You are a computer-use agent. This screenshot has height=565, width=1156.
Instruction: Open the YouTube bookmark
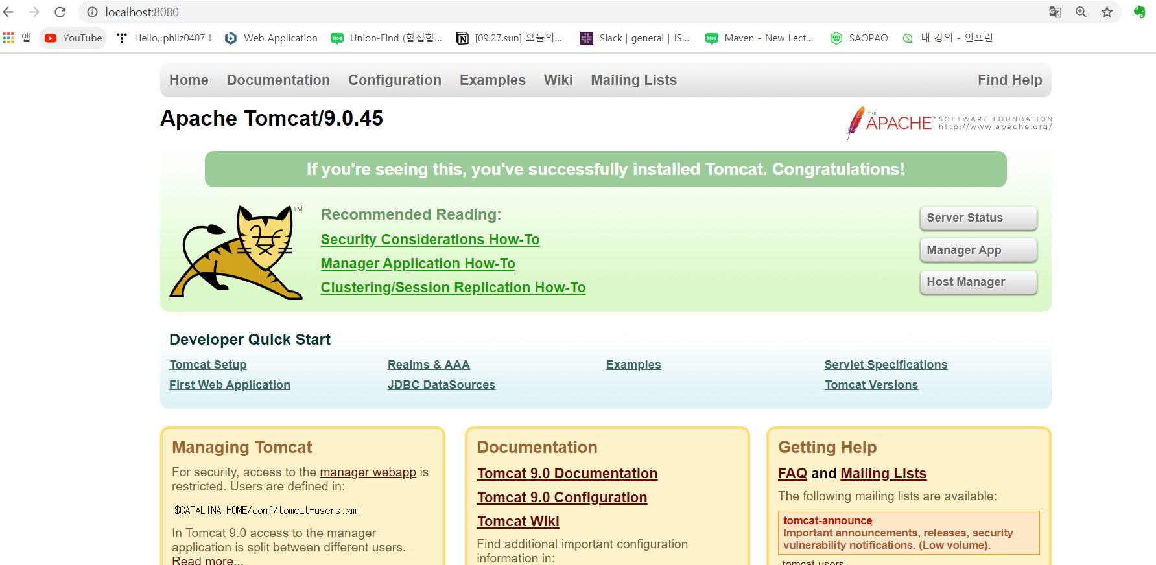pyautogui.click(x=73, y=38)
